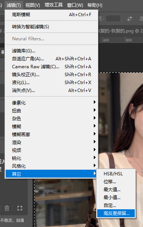Choose 转换为智能滤镜 option
143x227 pixels.
(x=51, y=27)
